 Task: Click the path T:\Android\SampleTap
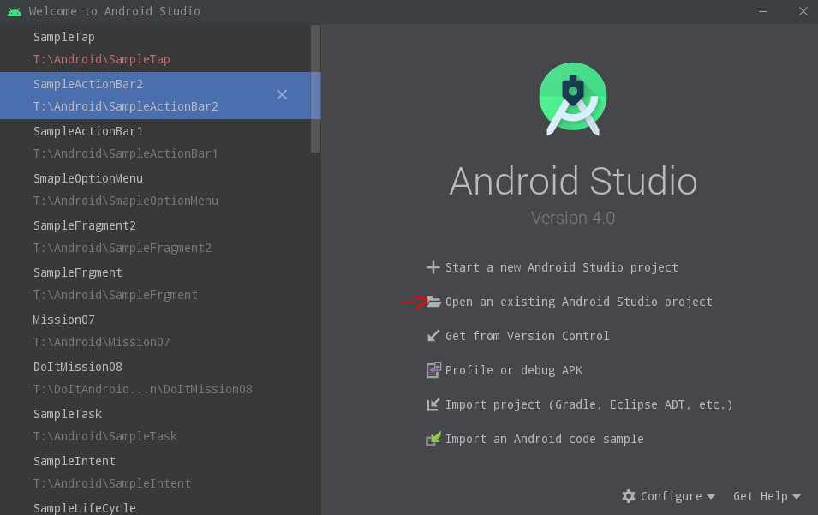(x=102, y=59)
